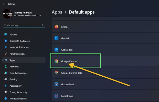
Task: Click the Personalization paintbrush icon
Action: [6, 54]
